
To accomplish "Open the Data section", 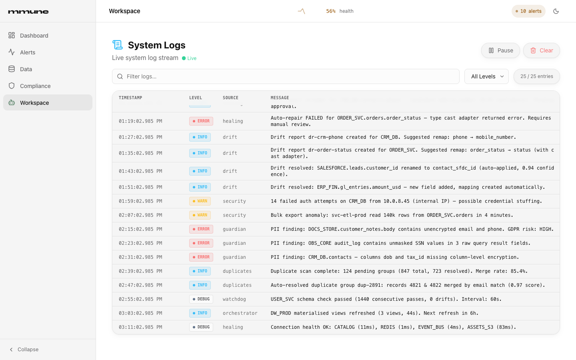I will [48, 69].
